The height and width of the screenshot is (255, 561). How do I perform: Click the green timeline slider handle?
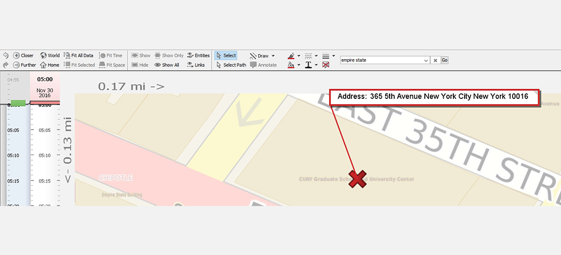(18, 103)
